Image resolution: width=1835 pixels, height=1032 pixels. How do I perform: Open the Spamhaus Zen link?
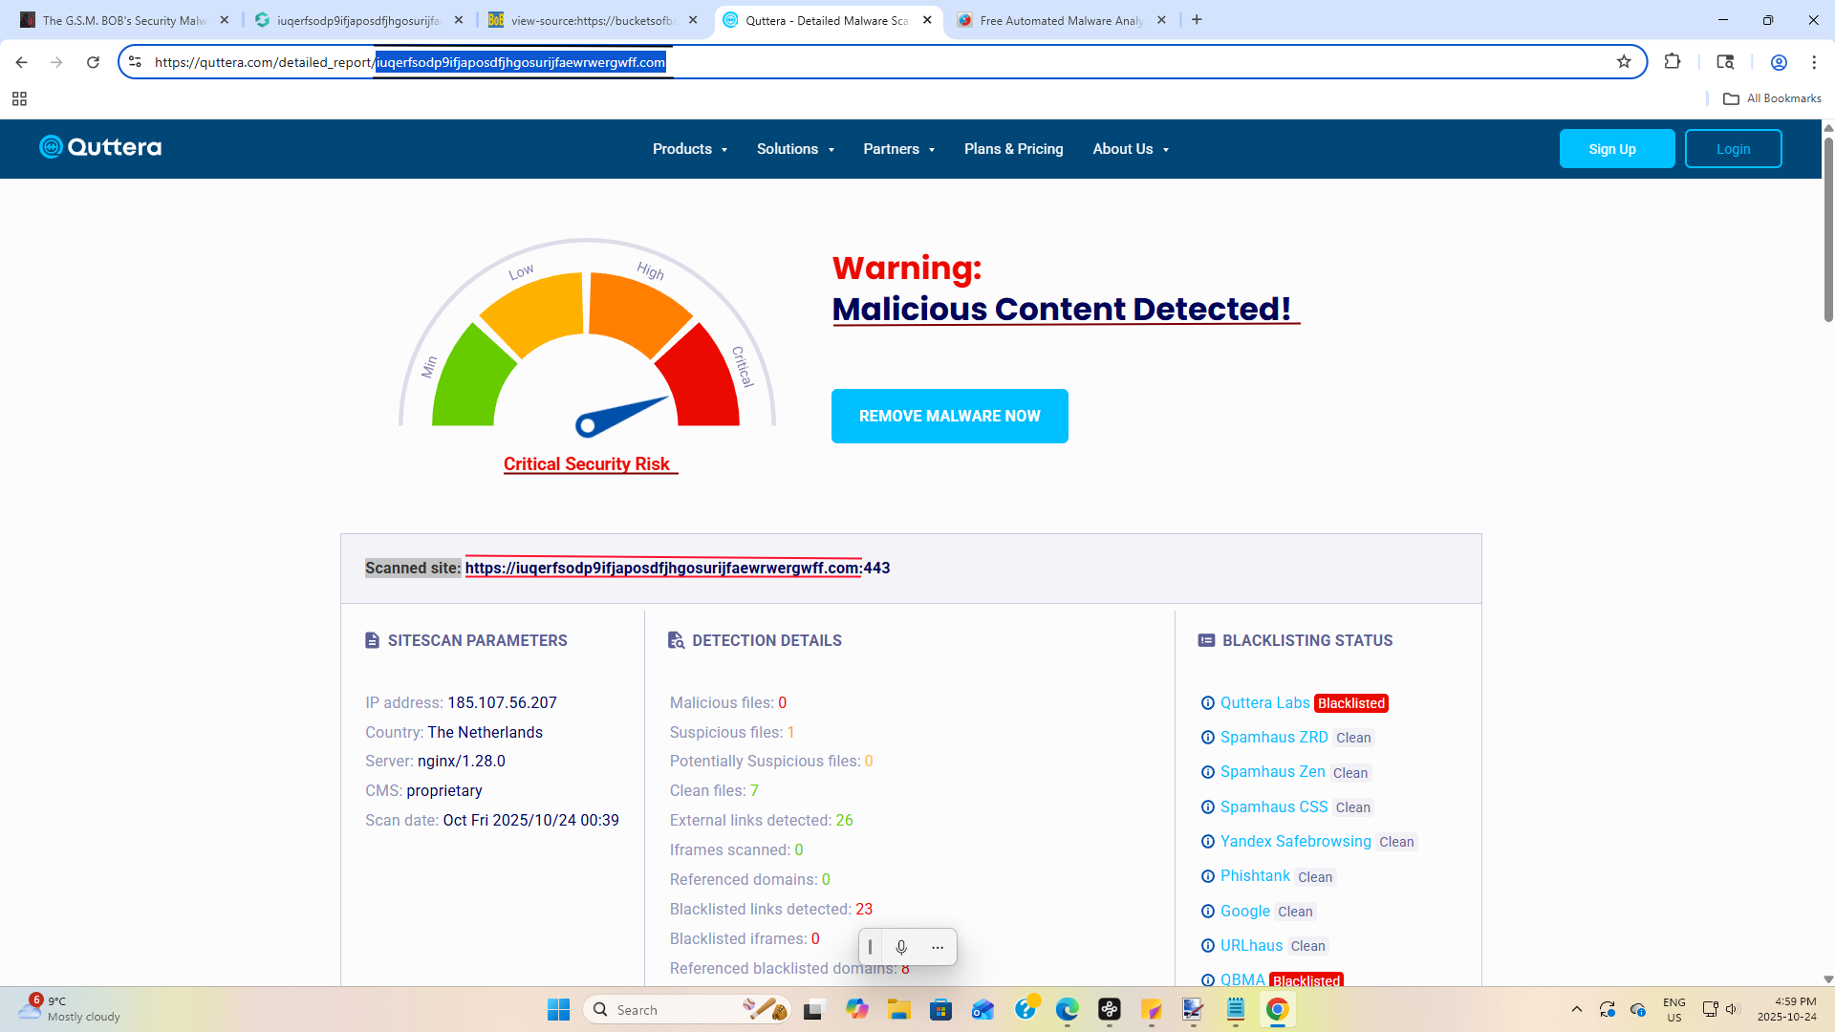(x=1273, y=772)
